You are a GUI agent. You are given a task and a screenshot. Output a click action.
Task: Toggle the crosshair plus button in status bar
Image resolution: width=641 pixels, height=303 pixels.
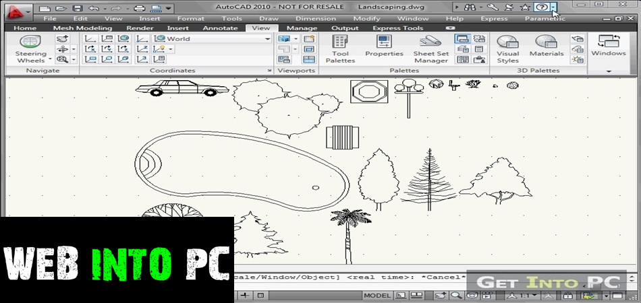[x=244, y=295]
